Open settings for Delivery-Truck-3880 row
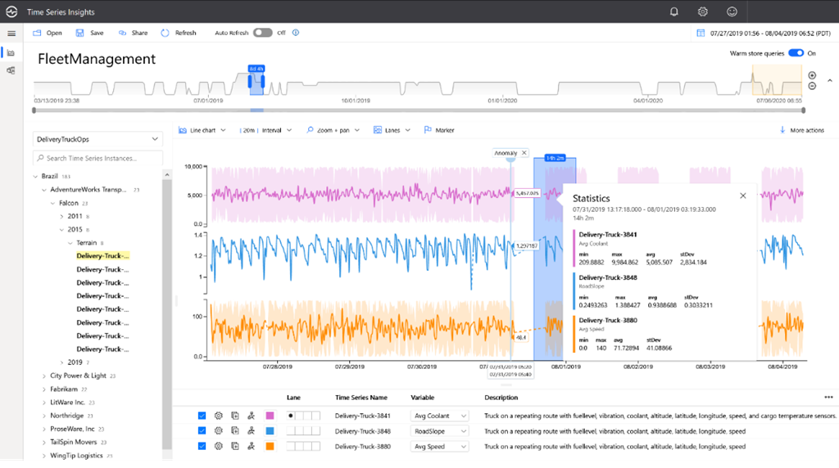839x468 pixels. click(218, 446)
